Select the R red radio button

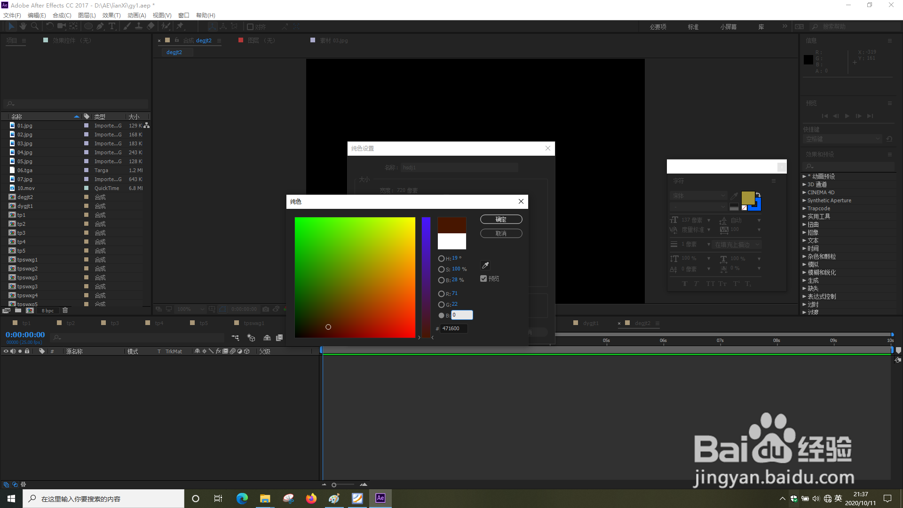[441, 294]
